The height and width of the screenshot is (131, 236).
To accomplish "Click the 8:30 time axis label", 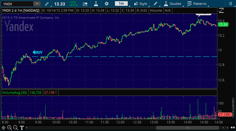I will 5,122.
